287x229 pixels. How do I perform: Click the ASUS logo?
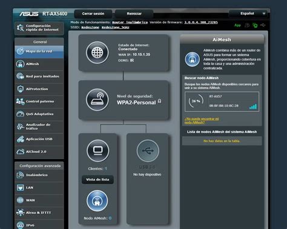29,14
